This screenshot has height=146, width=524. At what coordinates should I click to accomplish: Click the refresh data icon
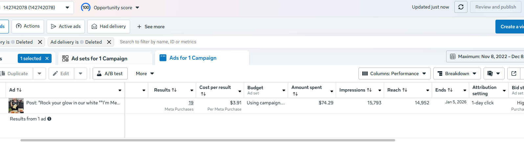[x=461, y=7]
